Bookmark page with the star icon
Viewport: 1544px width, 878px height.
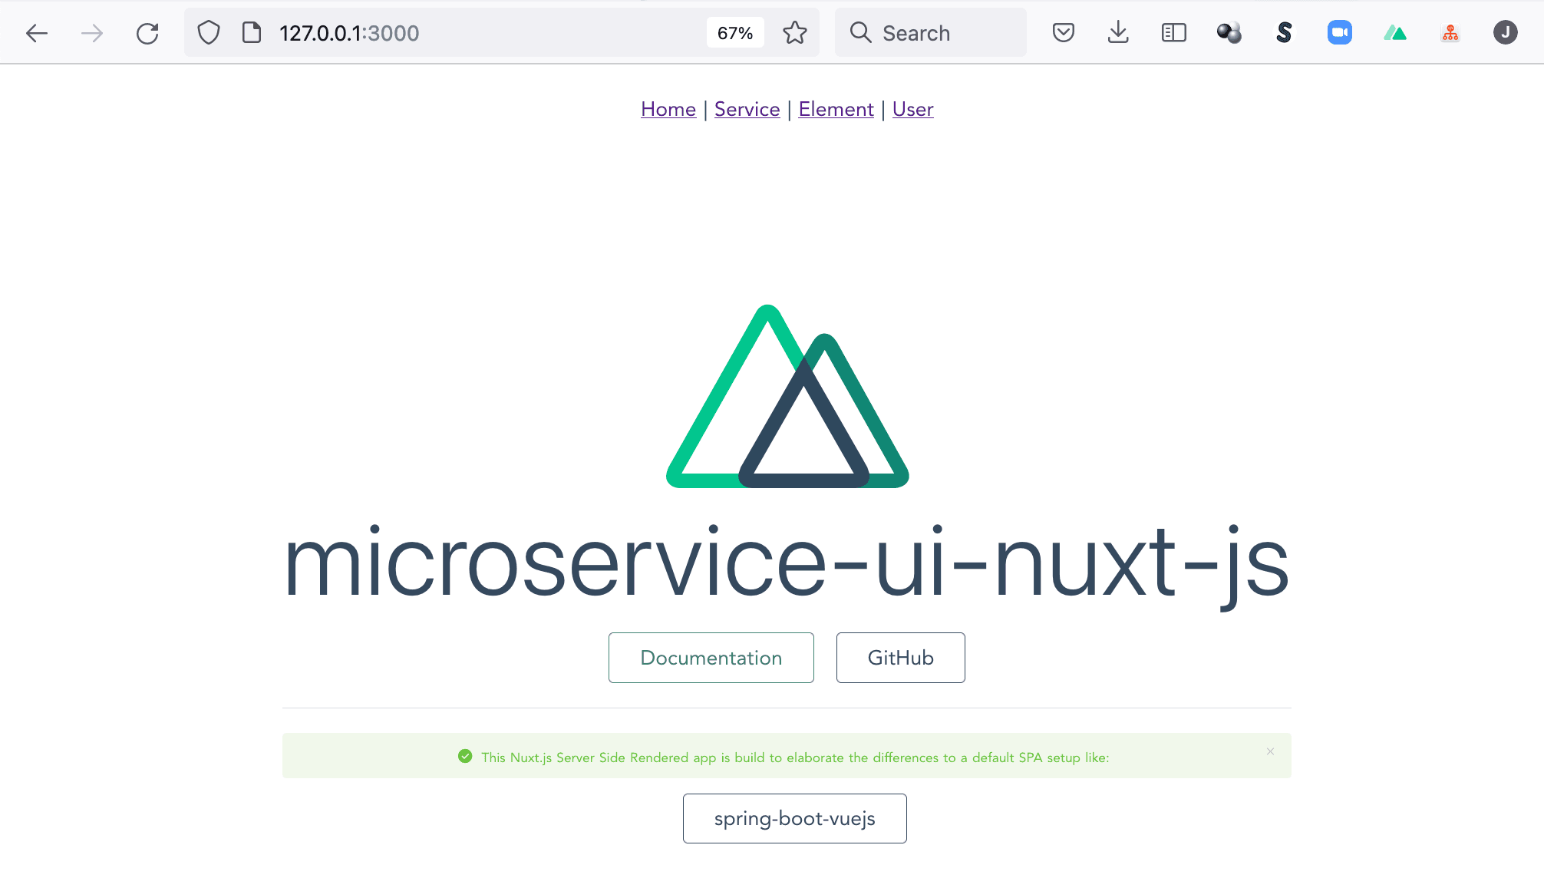tap(795, 33)
